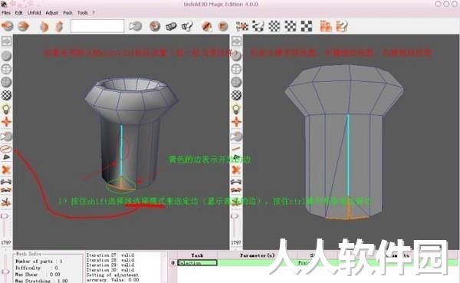Screen dimensions: 460x283
Task: Click the Task column header
Action: click(x=197, y=255)
